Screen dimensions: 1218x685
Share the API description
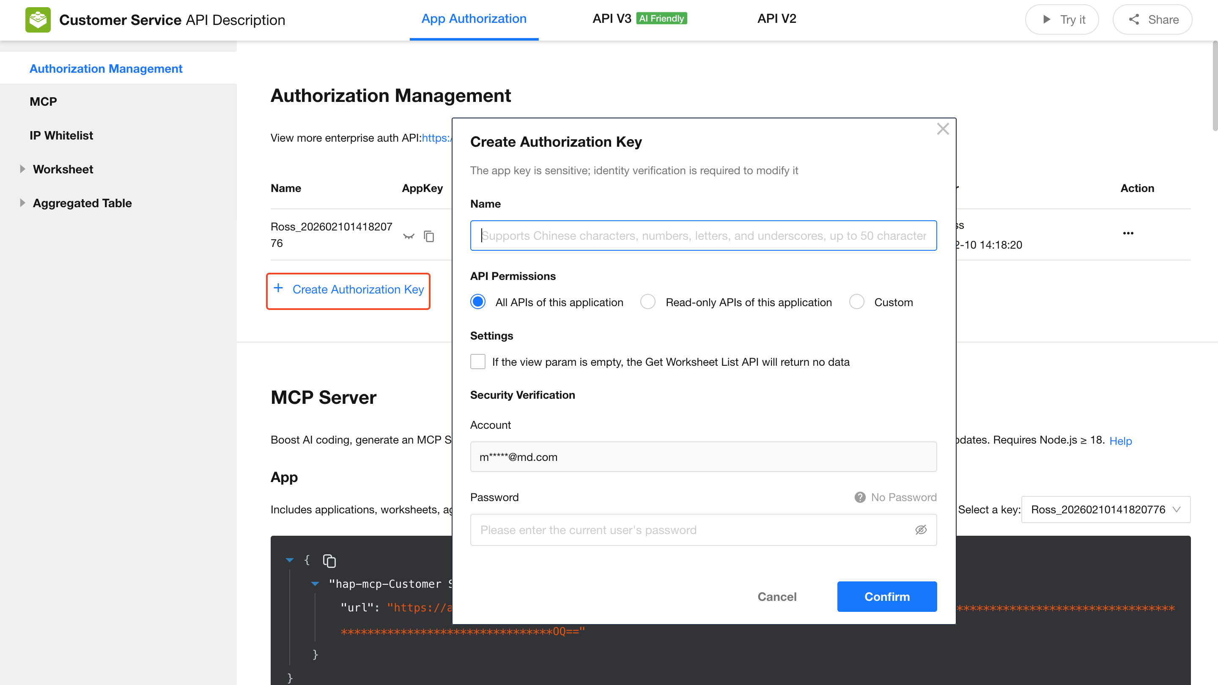(1152, 19)
